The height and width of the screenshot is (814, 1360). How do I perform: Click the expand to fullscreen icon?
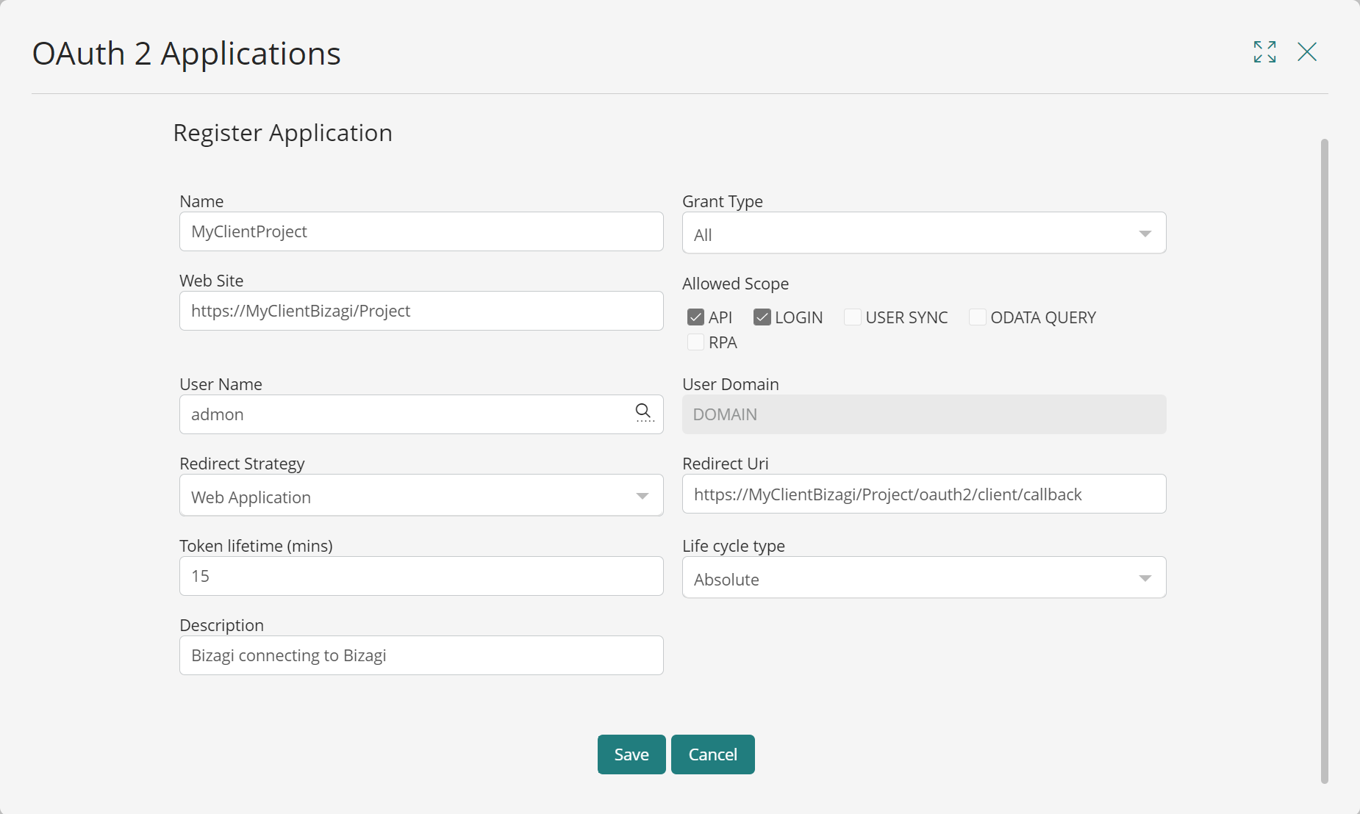[1264, 51]
